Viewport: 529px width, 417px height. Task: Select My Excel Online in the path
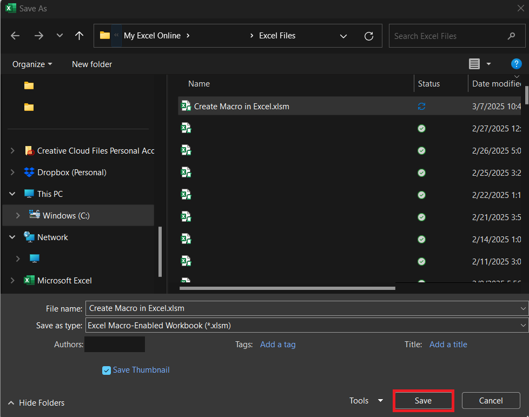pyautogui.click(x=152, y=36)
